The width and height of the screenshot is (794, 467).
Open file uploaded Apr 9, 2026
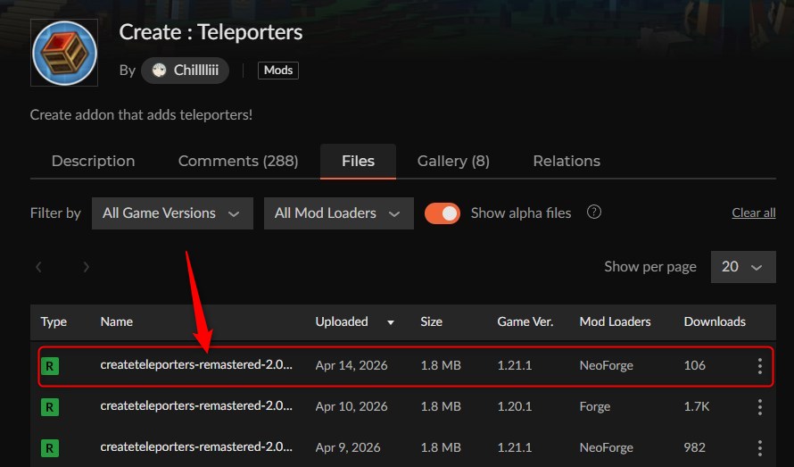[196, 447]
